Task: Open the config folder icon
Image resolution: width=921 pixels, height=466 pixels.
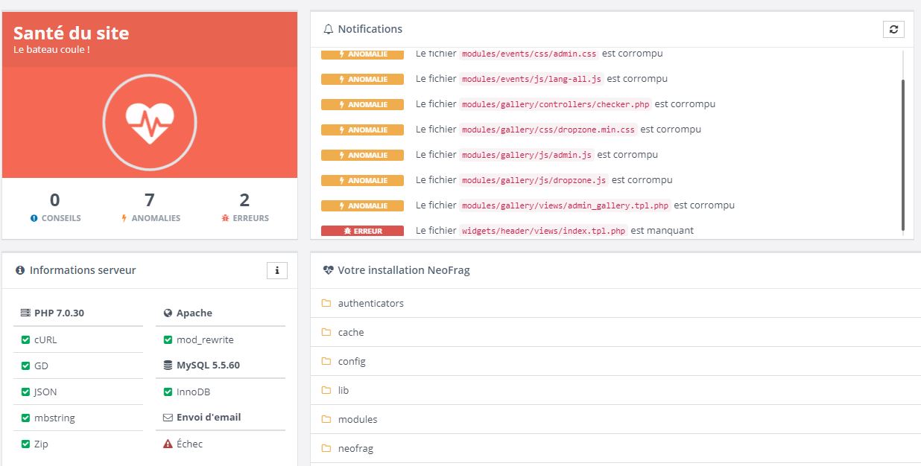Action: [x=326, y=361]
